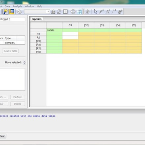This screenshot has height=145, width=145.
Task: Click the question mark help icon
Action: click(79, 12)
